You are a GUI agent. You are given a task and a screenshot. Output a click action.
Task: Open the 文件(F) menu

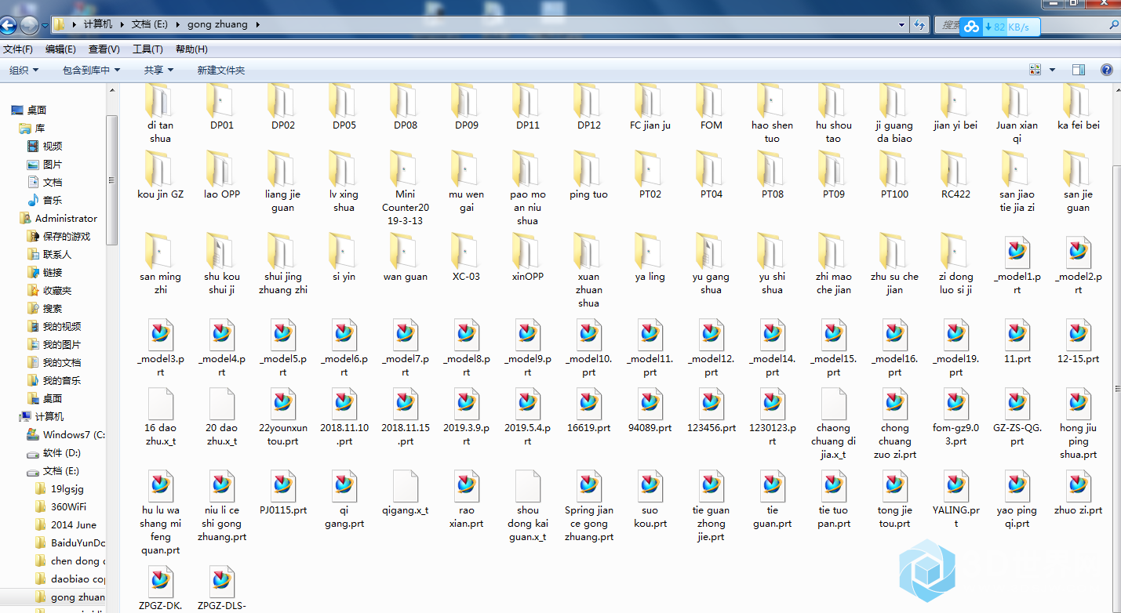coord(18,49)
